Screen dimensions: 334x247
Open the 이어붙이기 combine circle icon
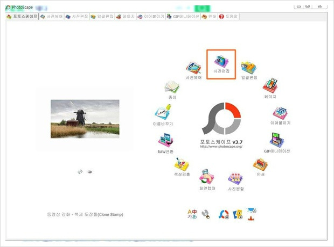pos(280,116)
